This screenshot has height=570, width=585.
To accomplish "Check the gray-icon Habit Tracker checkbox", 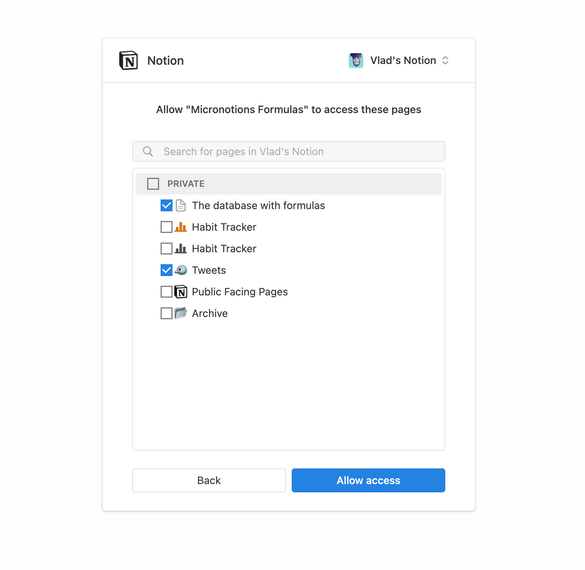I will [x=167, y=249].
